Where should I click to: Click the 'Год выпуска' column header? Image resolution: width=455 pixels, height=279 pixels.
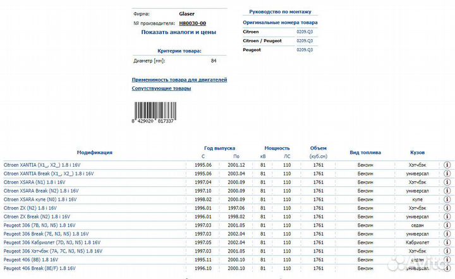pyautogui.click(x=219, y=147)
